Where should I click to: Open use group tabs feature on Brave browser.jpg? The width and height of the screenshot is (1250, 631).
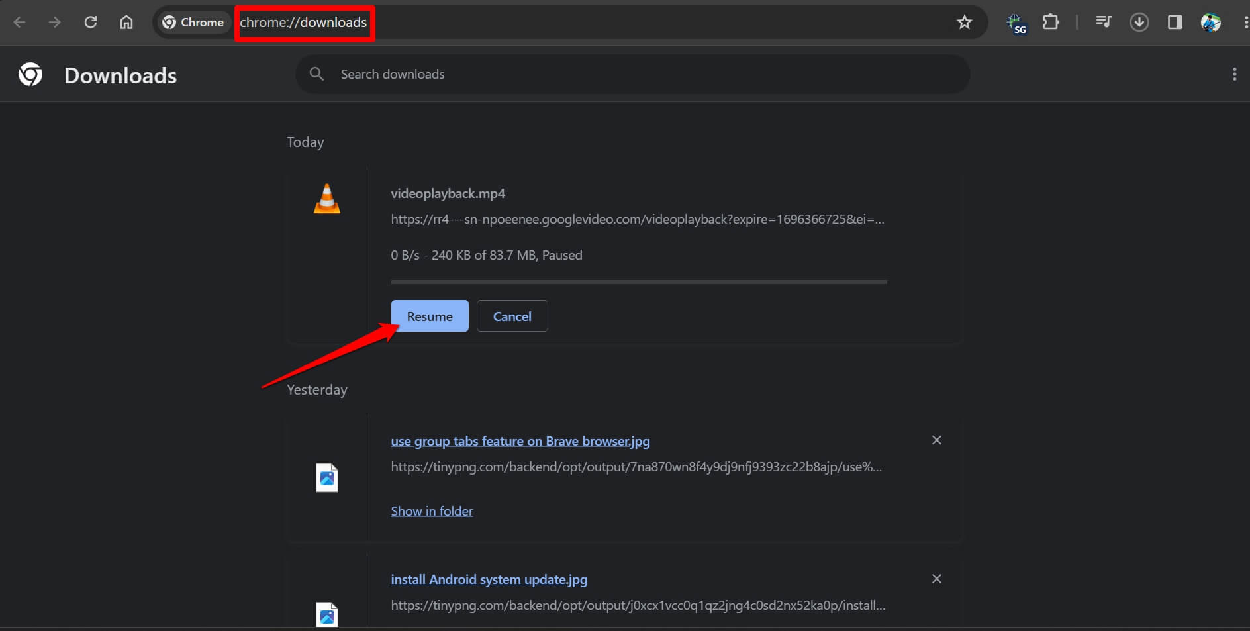click(x=520, y=441)
